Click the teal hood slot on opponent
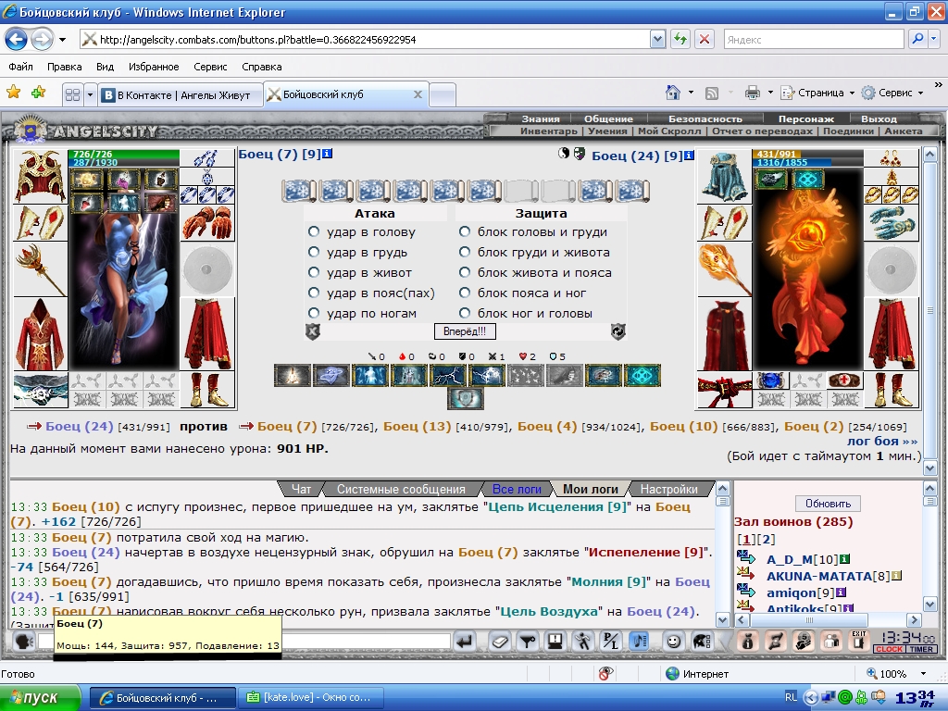Image resolution: width=948 pixels, height=711 pixels. tap(724, 177)
